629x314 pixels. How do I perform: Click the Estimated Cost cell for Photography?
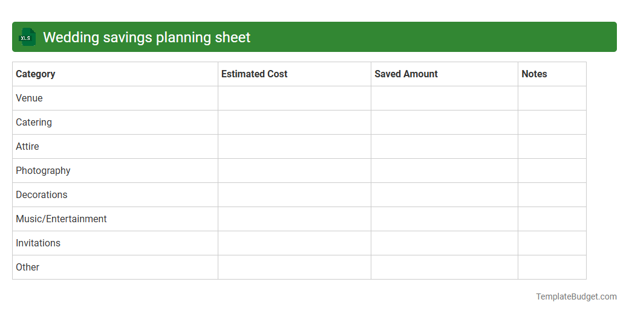pyautogui.click(x=295, y=171)
